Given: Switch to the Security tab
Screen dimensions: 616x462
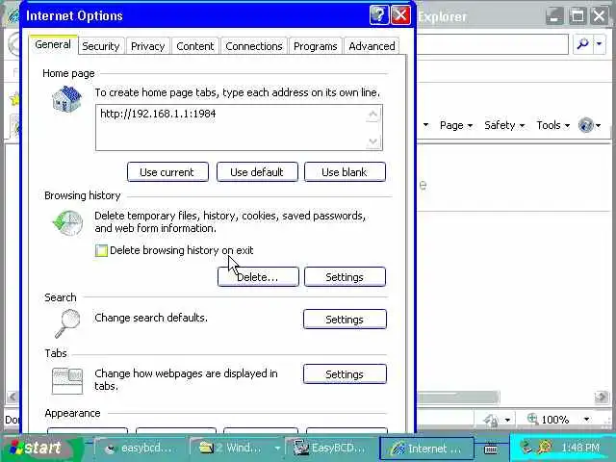Looking at the screenshot, I should [x=101, y=46].
